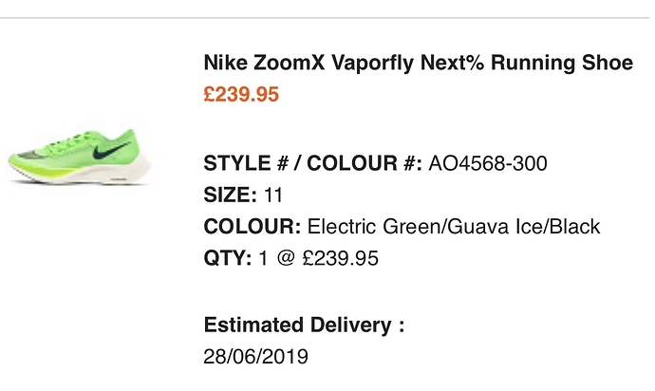The image size is (655, 391).
Task: Click the STYLE # / COLOUR # label
Action: [x=313, y=163]
